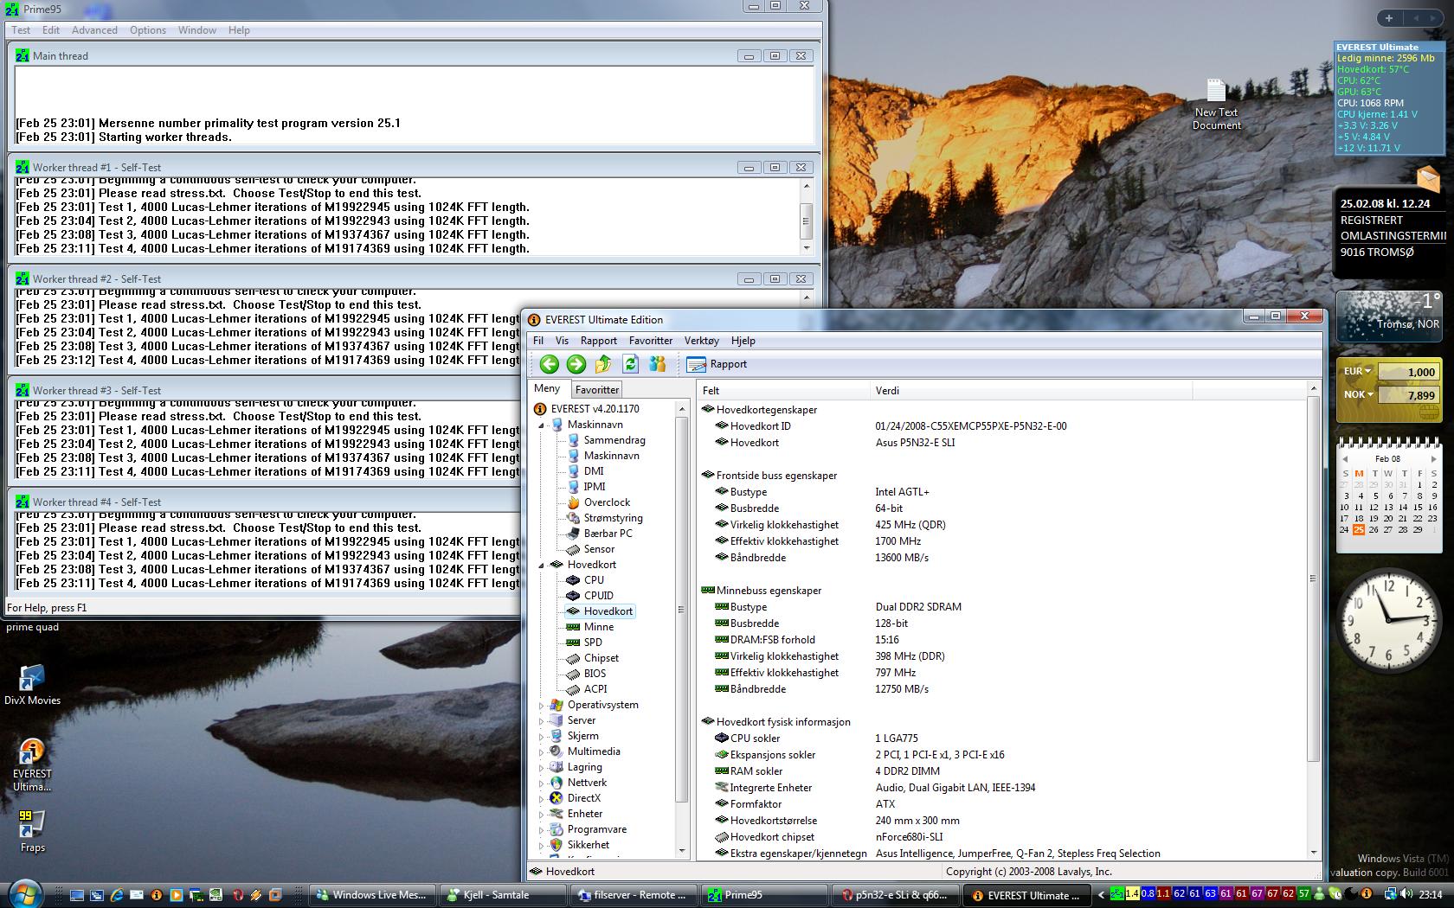The width and height of the screenshot is (1454, 908).
Task: Switch to the Meny tab in sidebar
Action: pyautogui.click(x=547, y=389)
